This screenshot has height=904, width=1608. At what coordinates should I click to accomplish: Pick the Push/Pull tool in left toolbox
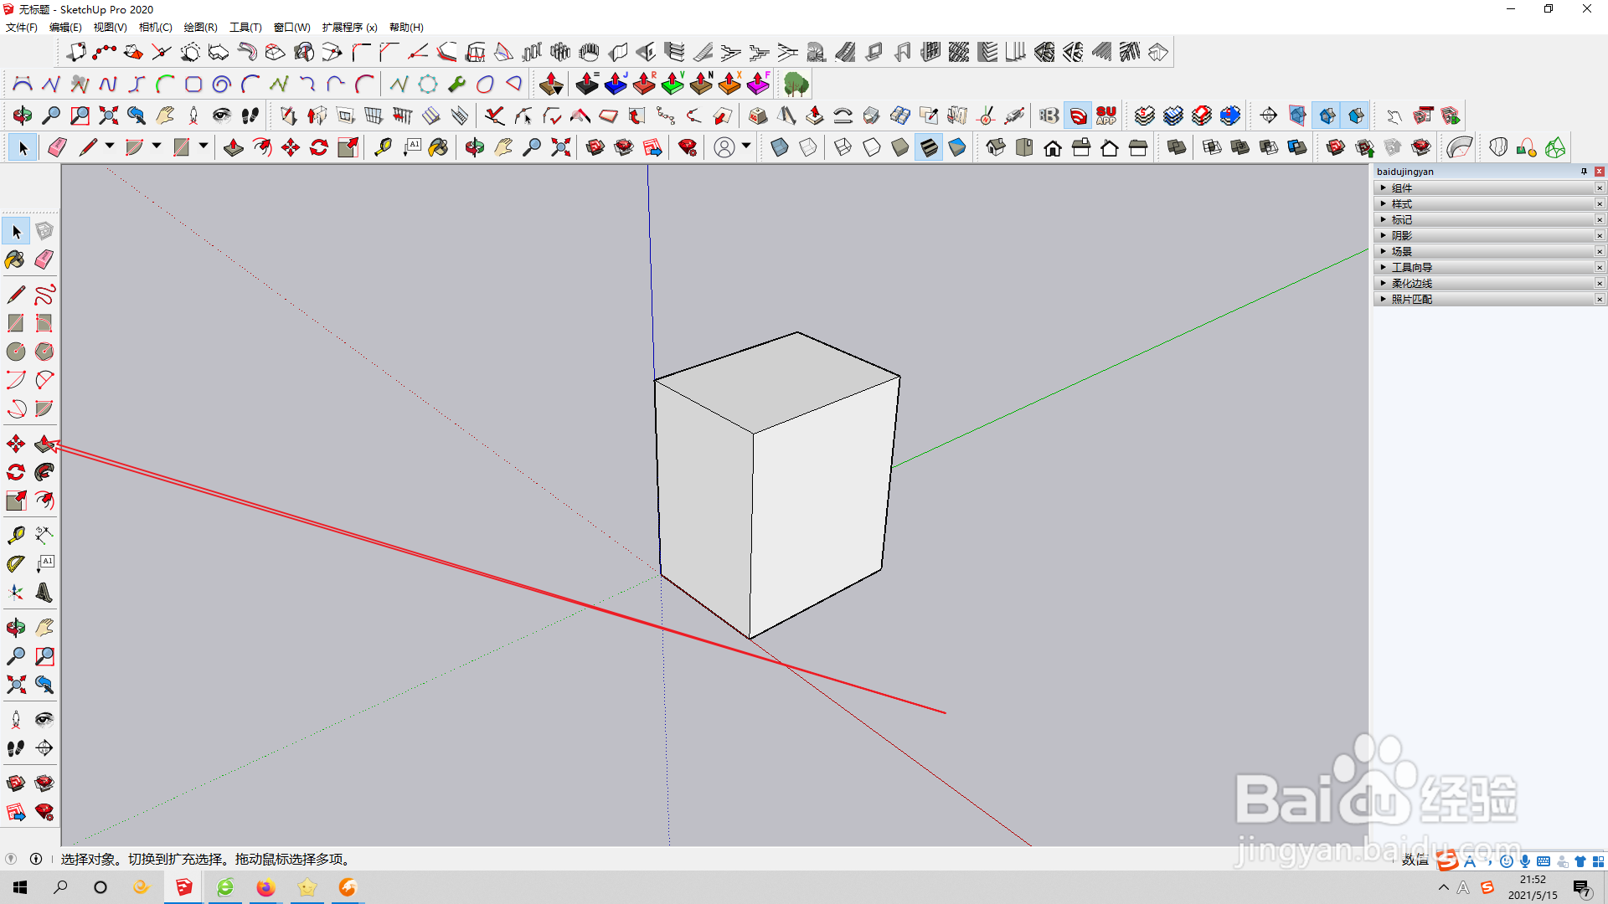[44, 444]
